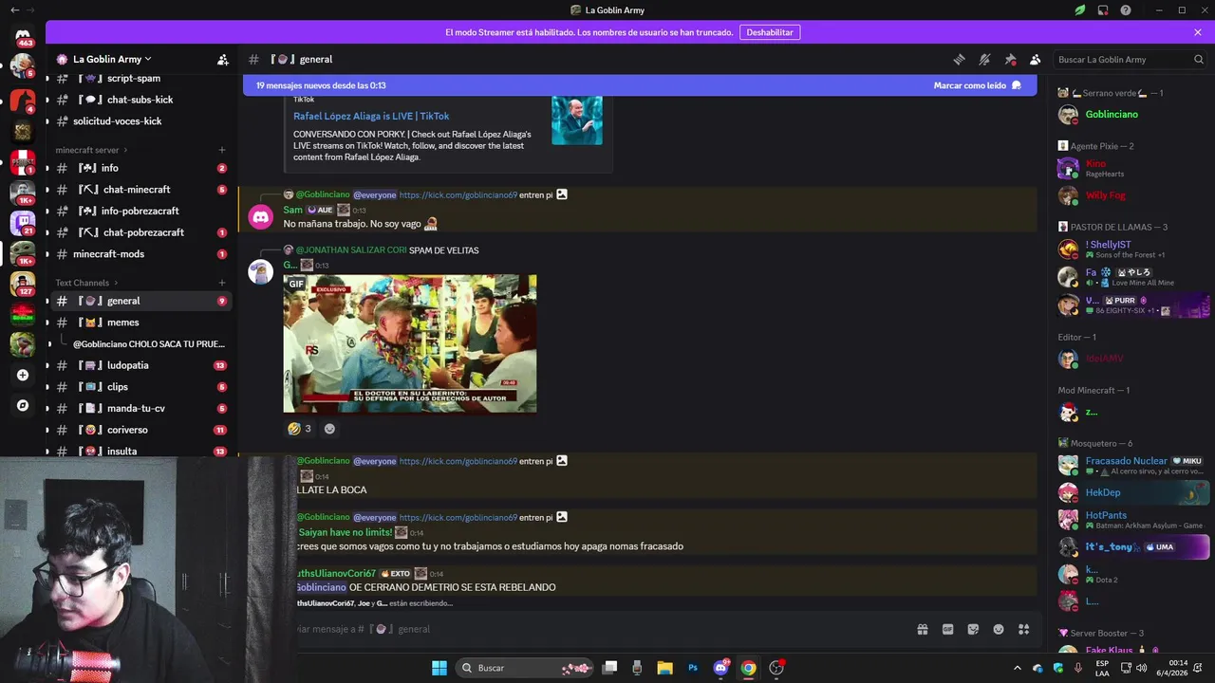Open the solicitud-voces-kick channel
The width and height of the screenshot is (1215, 683).
pyautogui.click(x=140, y=121)
